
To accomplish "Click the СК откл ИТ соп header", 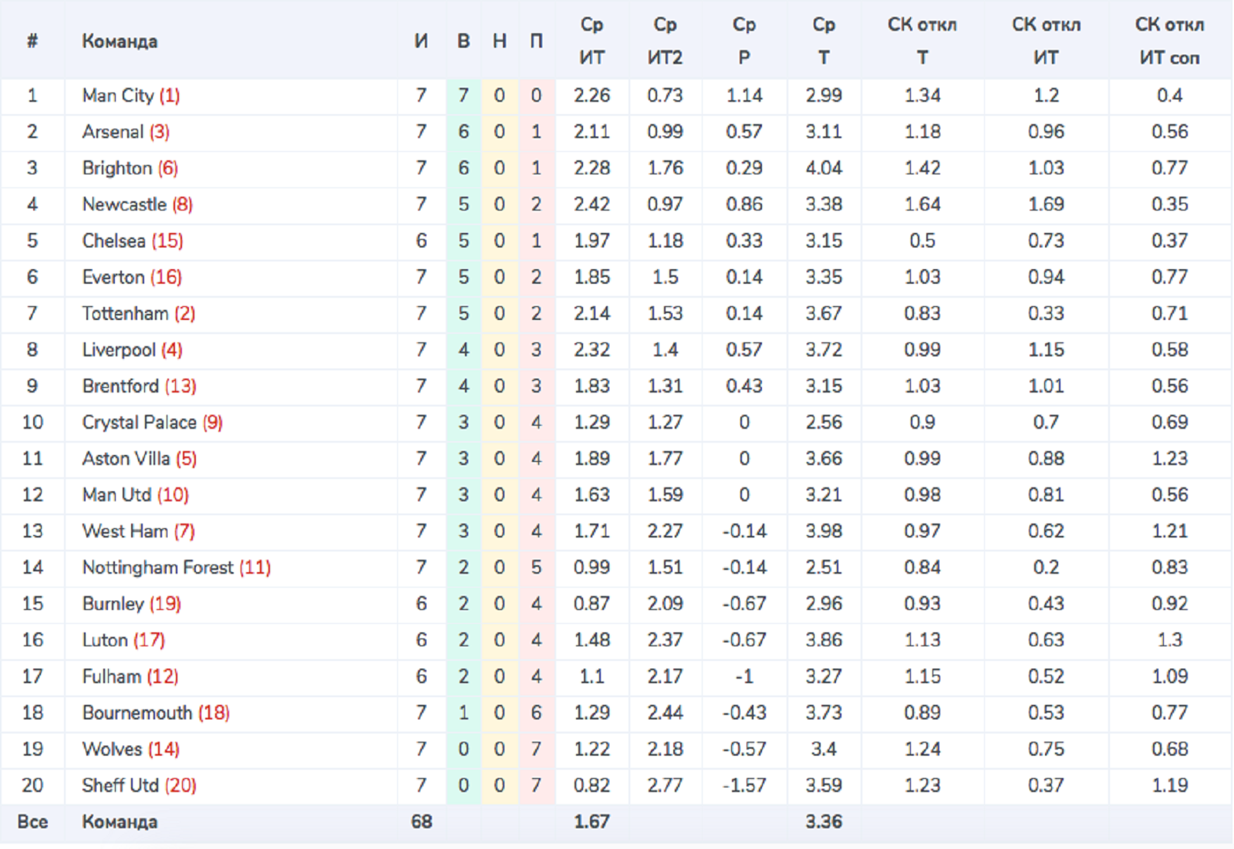I will [1169, 41].
